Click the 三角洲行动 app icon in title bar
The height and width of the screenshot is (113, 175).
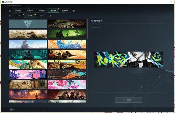[3, 2]
